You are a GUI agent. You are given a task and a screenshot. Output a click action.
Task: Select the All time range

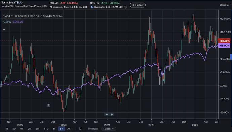click(x=69, y=129)
